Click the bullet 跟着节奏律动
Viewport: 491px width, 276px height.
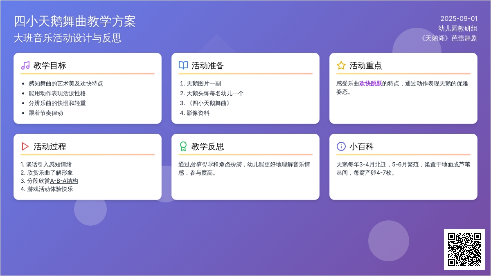tap(46, 113)
